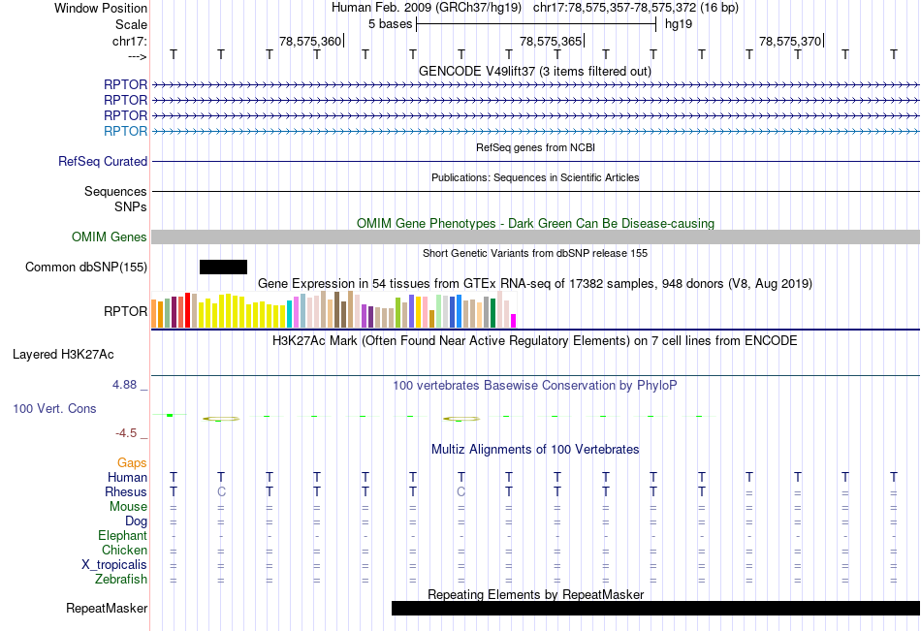
Task: Click the Scale label
Action: click(131, 24)
